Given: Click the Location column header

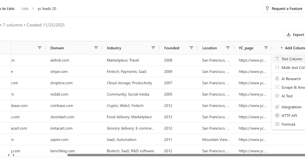Looking at the screenshot, I should [209, 48].
